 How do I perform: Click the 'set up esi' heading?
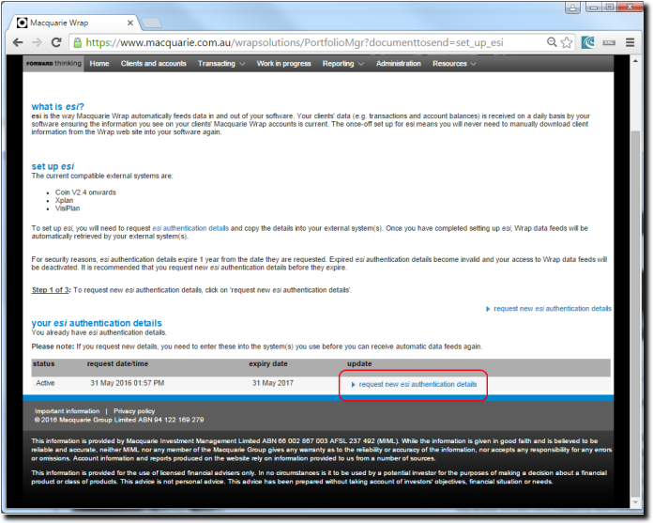[x=53, y=166]
